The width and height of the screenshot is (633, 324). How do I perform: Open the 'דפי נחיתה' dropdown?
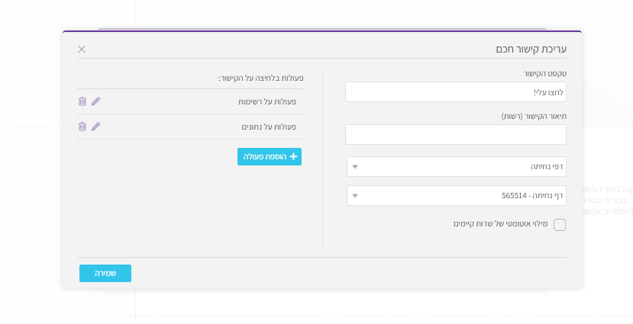[x=457, y=166]
